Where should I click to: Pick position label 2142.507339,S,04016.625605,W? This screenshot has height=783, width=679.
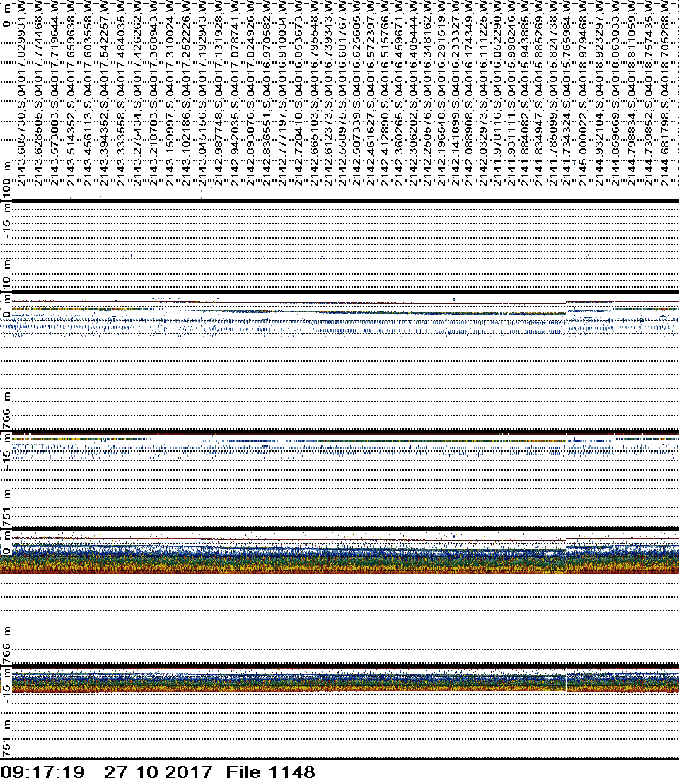tap(356, 93)
